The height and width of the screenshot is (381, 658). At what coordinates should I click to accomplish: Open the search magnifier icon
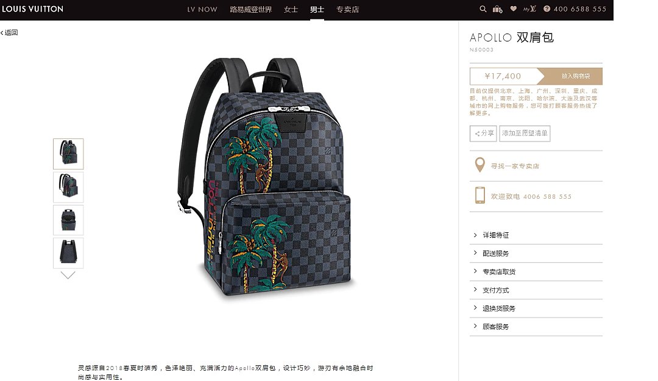(x=483, y=9)
